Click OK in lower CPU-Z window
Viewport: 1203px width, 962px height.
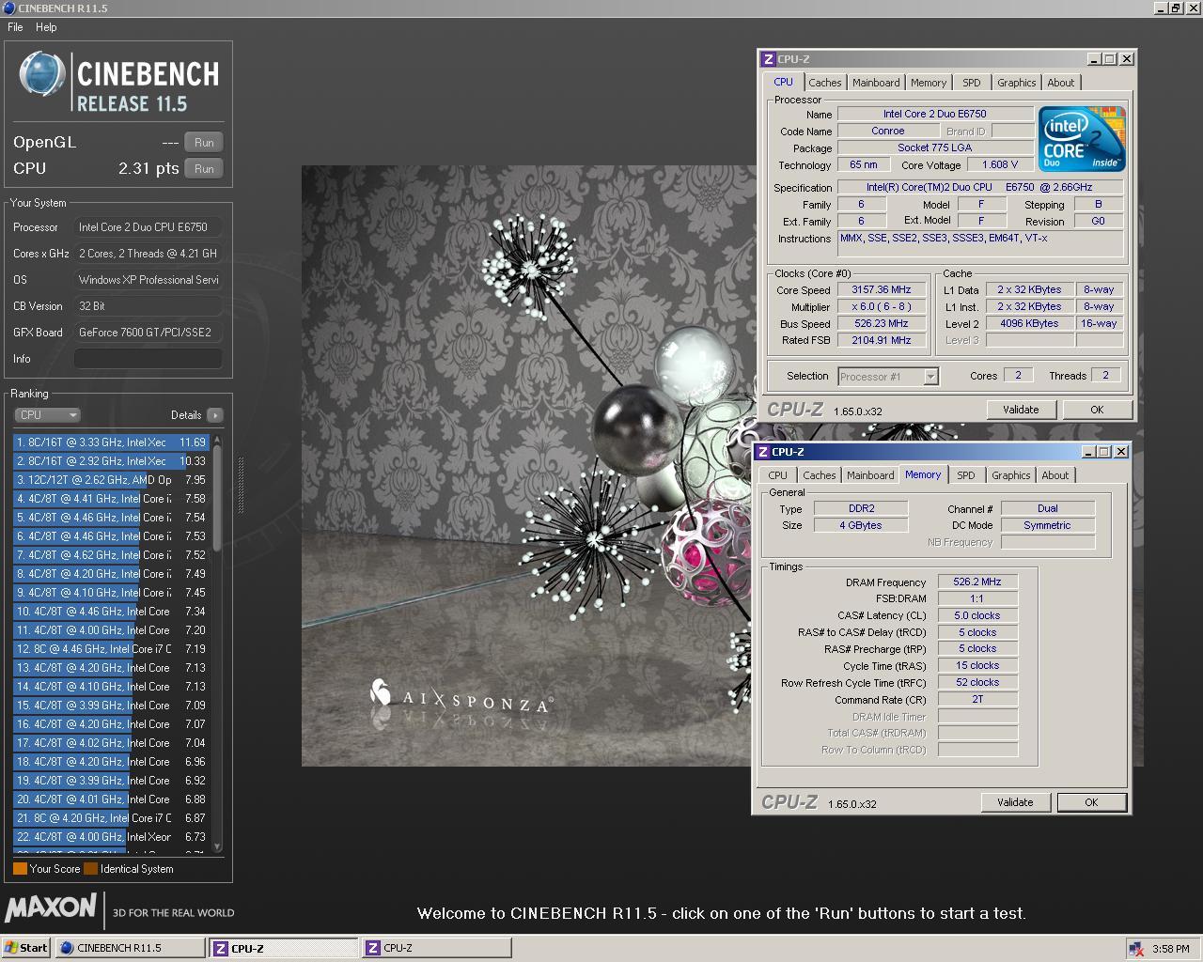click(x=1091, y=802)
